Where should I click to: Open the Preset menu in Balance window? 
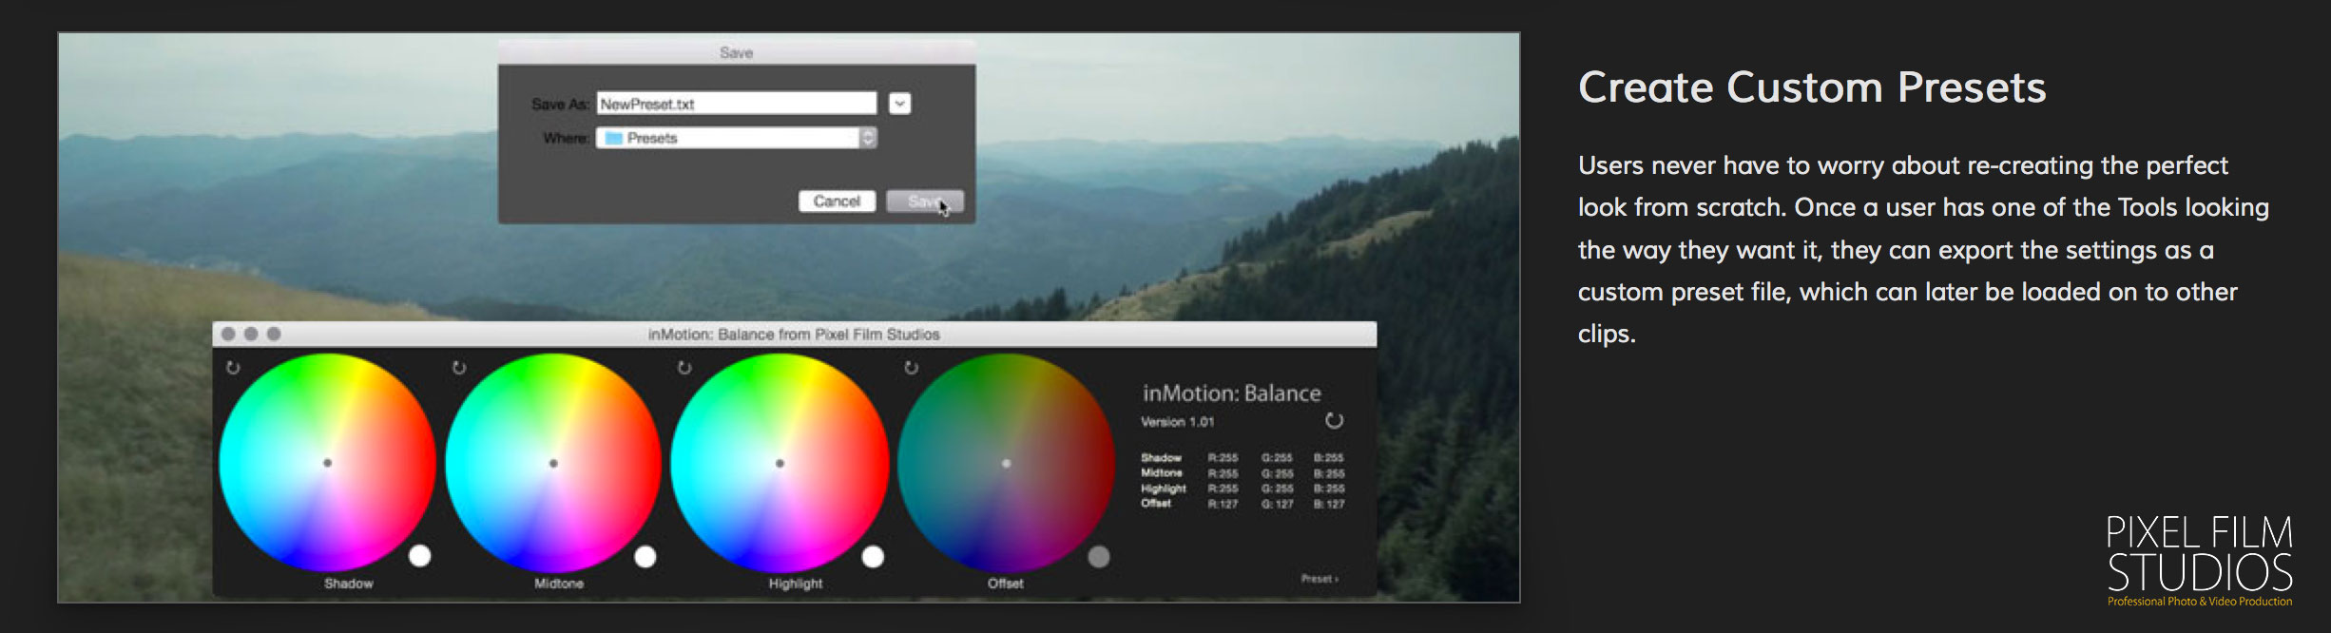point(1320,578)
